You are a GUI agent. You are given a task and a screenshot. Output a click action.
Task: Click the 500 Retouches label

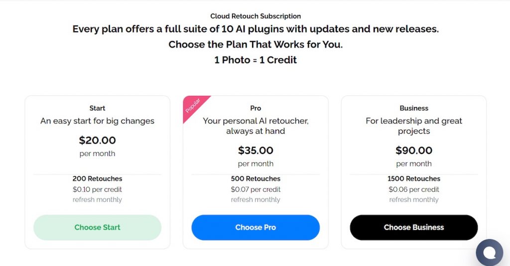point(255,178)
